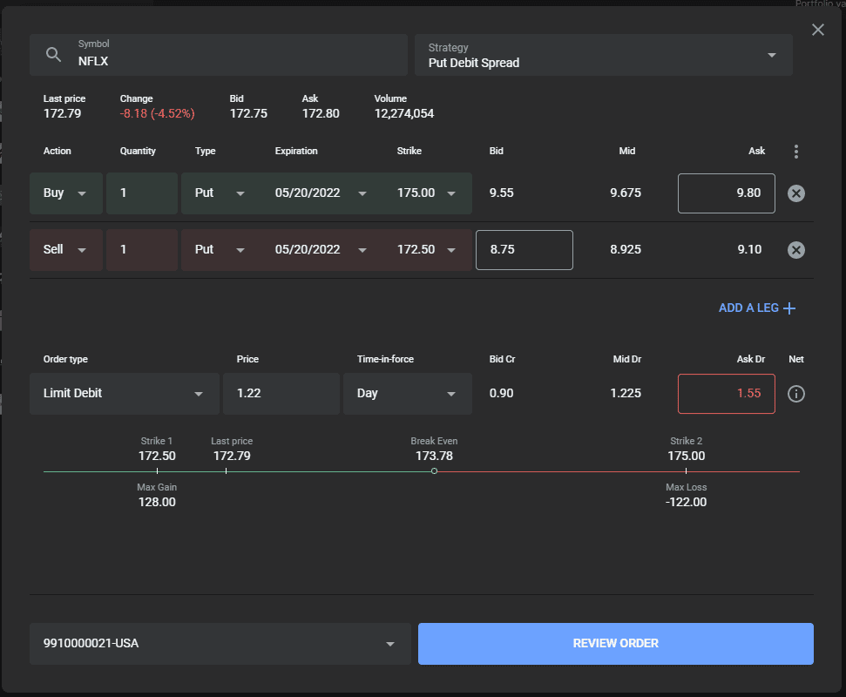This screenshot has height=697, width=846.
Task: Open the Limit Debit order type dropdown
Action: point(124,394)
